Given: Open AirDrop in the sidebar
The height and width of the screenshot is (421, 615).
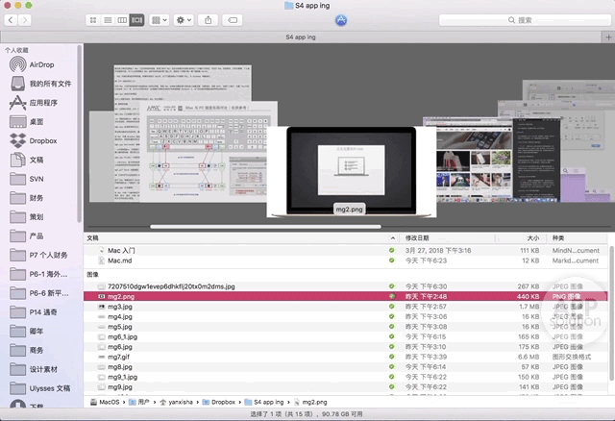Looking at the screenshot, I should pos(42,64).
